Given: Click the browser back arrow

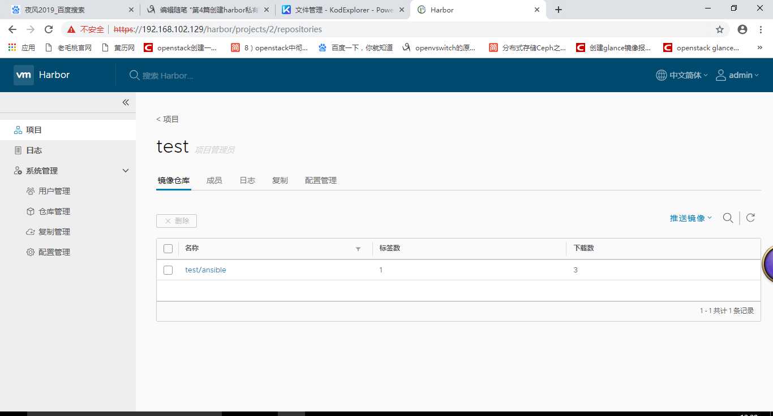Looking at the screenshot, I should pos(12,29).
